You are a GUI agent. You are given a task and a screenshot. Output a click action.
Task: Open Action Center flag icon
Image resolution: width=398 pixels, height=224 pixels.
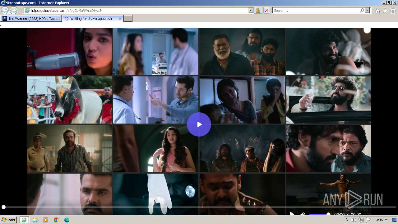(368, 220)
